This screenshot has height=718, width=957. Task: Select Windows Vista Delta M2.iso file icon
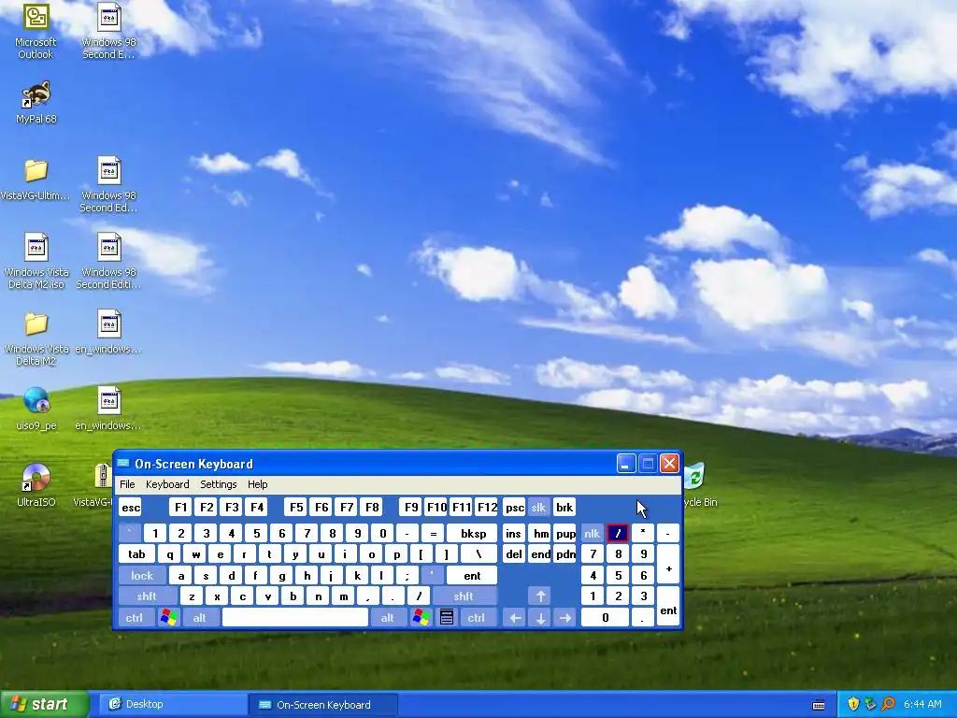(x=36, y=261)
